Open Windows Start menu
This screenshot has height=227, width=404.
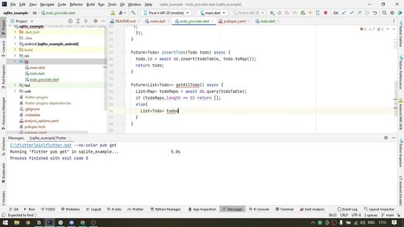click(5, 223)
